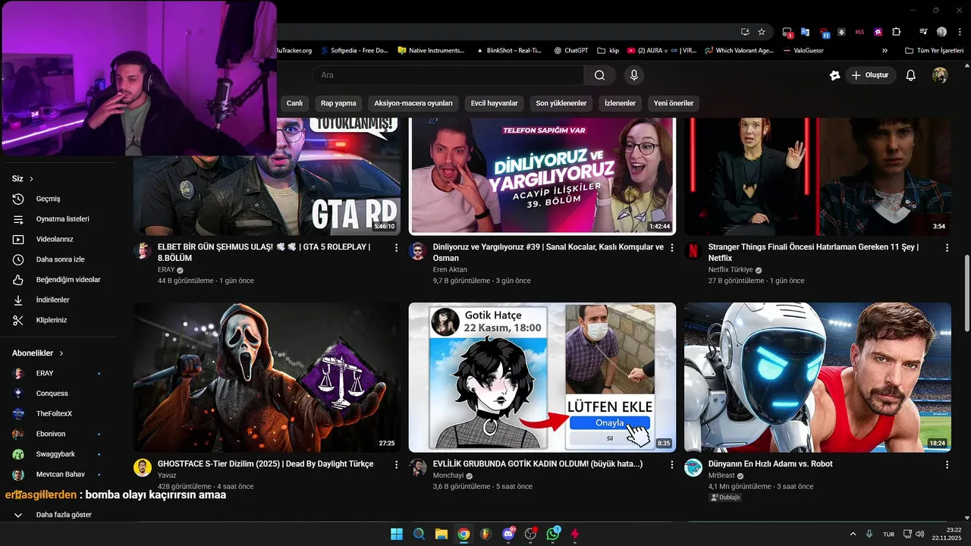The width and height of the screenshot is (971, 546).
Task: Click the TUR language indicator
Action: pyautogui.click(x=888, y=535)
